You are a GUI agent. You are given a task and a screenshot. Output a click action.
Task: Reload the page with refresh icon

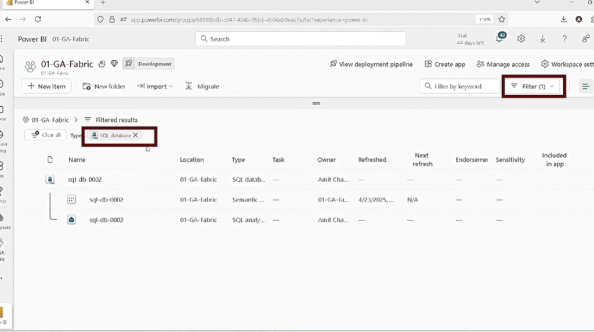click(38, 19)
